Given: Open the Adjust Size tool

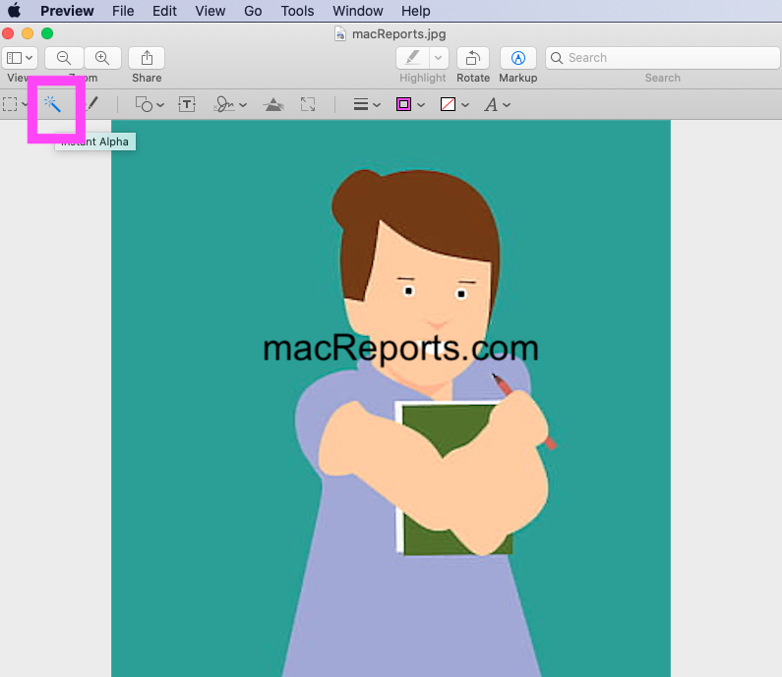Looking at the screenshot, I should click(x=308, y=104).
